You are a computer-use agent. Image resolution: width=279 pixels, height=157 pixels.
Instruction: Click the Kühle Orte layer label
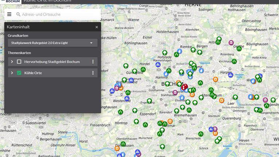pos(33,73)
